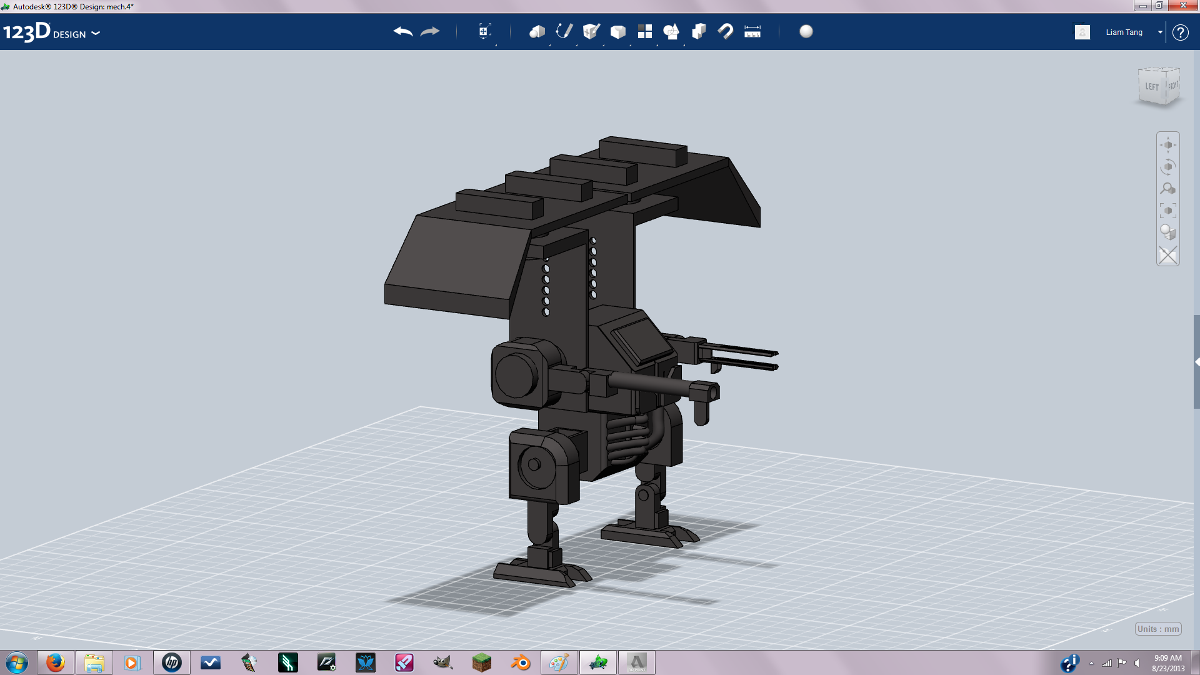The image size is (1200, 675).
Task: Redo the last undone action
Action: (x=430, y=31)
